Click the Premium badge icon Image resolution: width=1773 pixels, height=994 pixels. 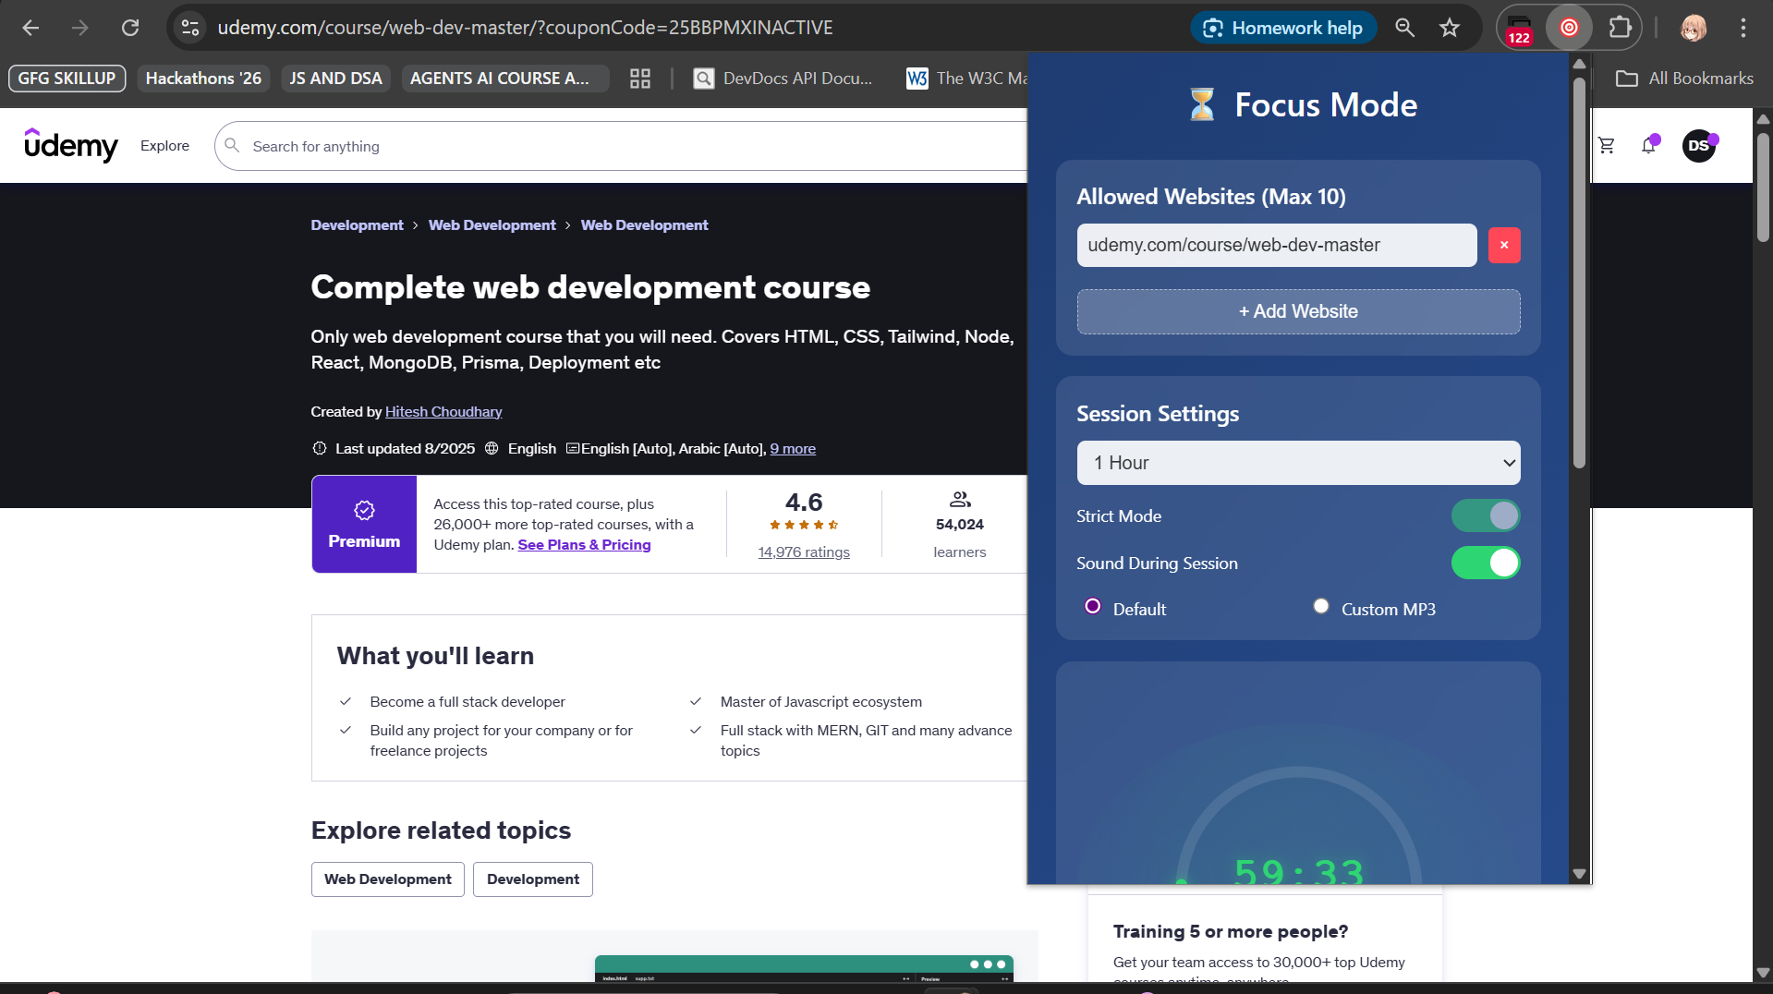pos(364,511)
